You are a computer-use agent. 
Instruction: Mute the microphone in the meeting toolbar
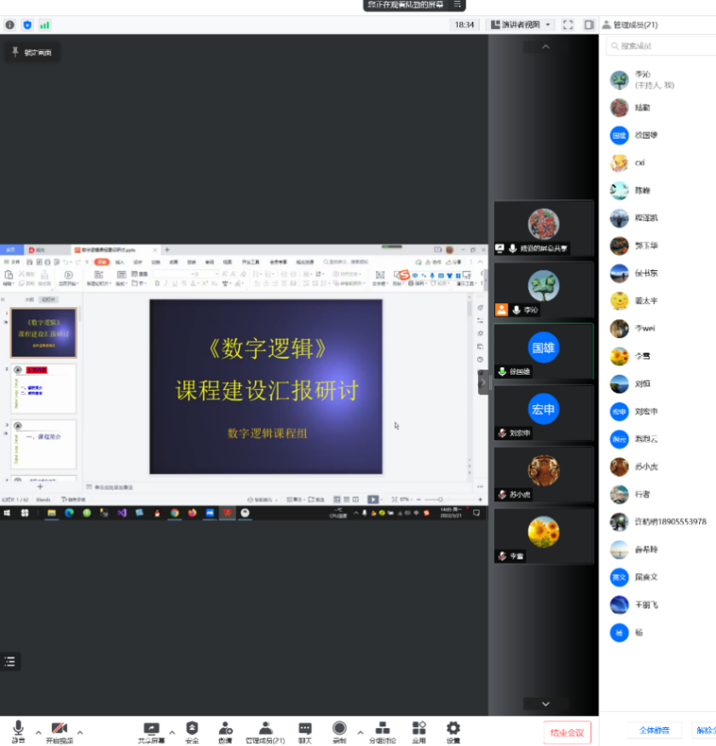(18, 730)
